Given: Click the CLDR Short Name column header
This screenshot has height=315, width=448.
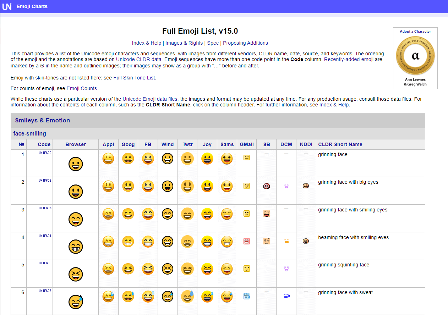Looking at the screenshot, I should pos(340,144).
